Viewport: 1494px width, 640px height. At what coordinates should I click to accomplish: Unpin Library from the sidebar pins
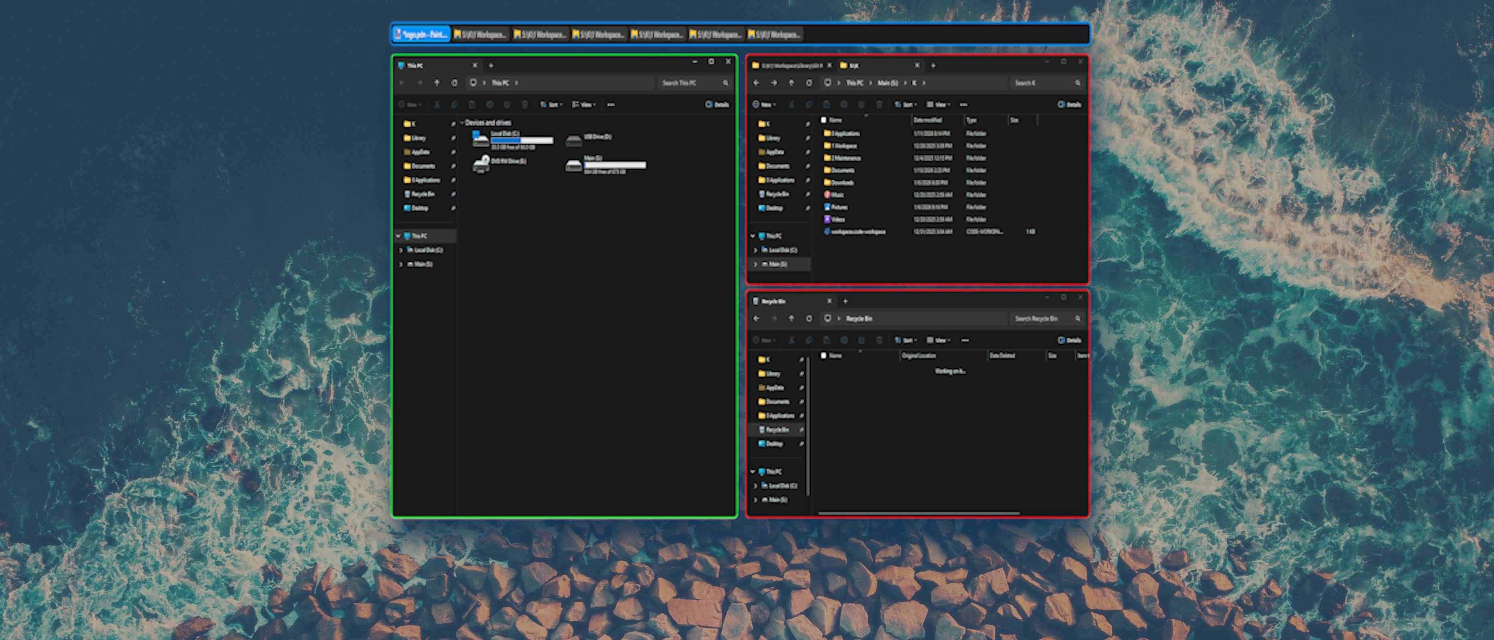point(454,138)
